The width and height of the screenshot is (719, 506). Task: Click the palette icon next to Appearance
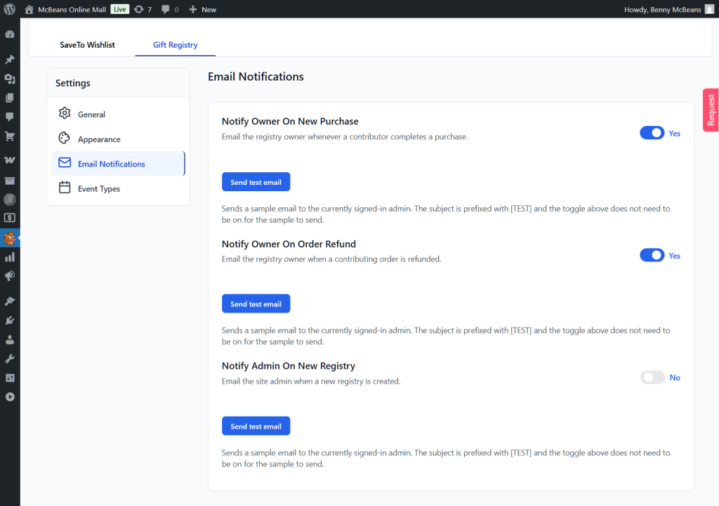[x=65, y=138]
